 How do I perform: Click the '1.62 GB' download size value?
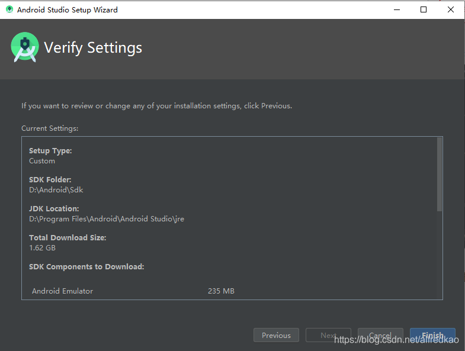click(42, 248)
